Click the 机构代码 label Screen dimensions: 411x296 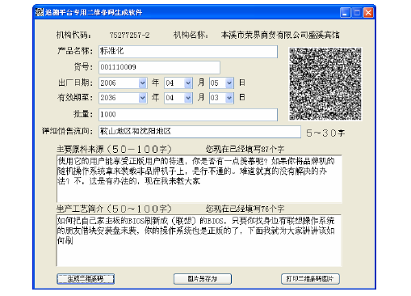(x=73, y=35)
